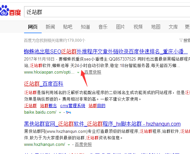Click into the search box containing 泛站群
Screen dimensions: 190x154
point(107,12)
